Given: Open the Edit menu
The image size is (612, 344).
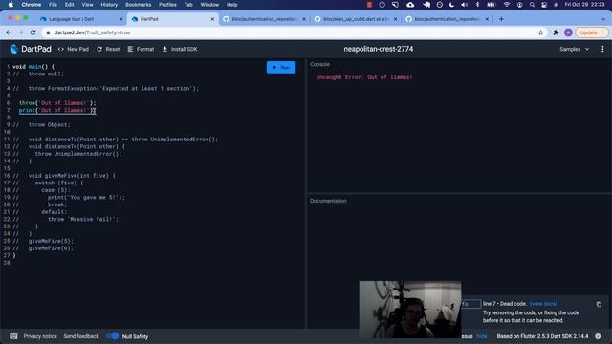Looking at the screenshot, I should click(69, 5).
